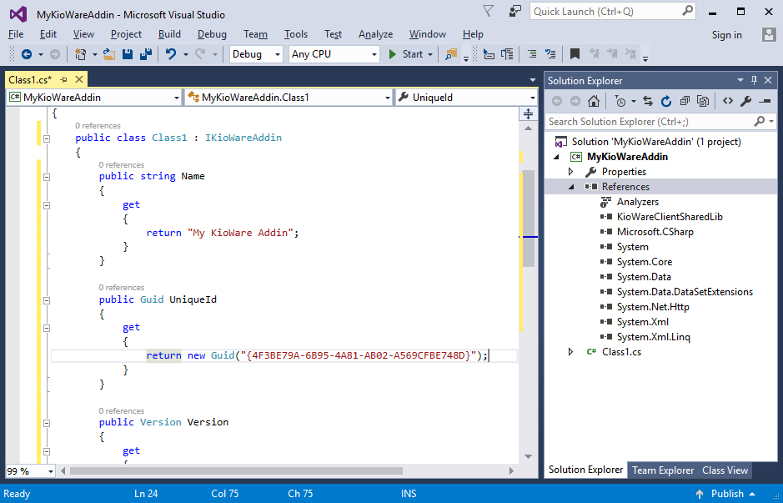Viewport: 783px width, 503px height.
Task: Click Sign in
Action: [x=726, y=35]
